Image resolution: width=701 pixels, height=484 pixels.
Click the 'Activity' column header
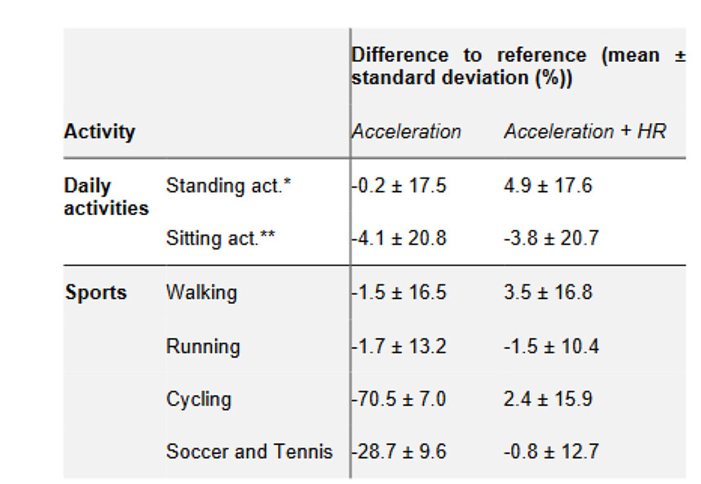click(x=99, y=131)
